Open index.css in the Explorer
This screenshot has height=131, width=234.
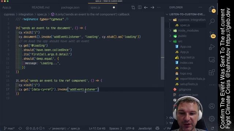click(186, 63)
